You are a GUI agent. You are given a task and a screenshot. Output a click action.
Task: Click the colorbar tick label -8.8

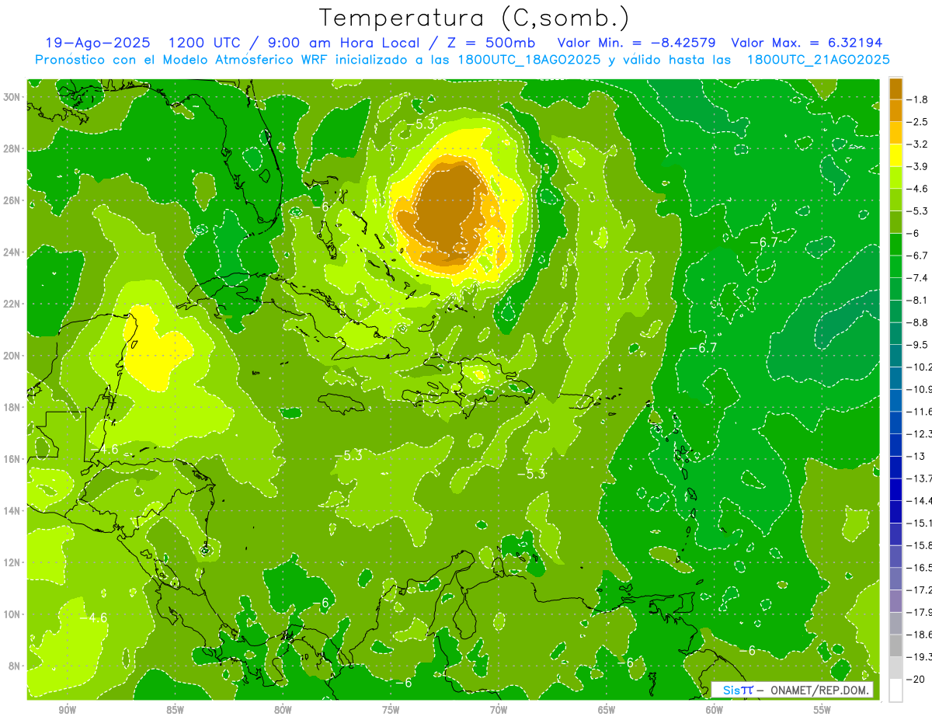pos(918,322)
